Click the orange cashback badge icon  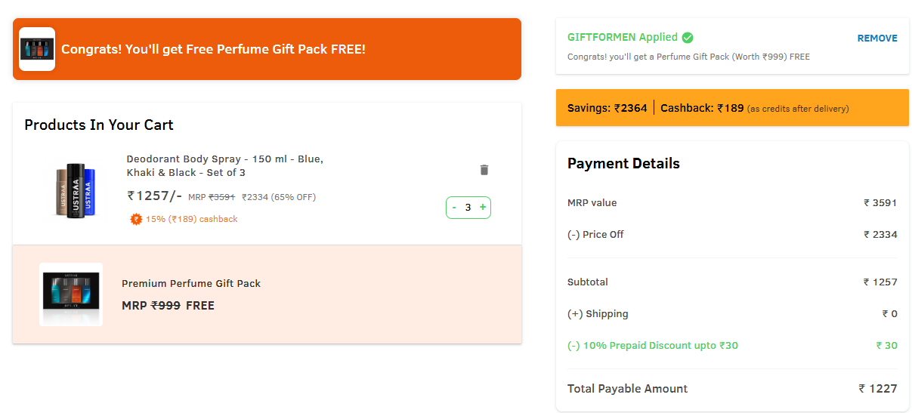[136, 219]
